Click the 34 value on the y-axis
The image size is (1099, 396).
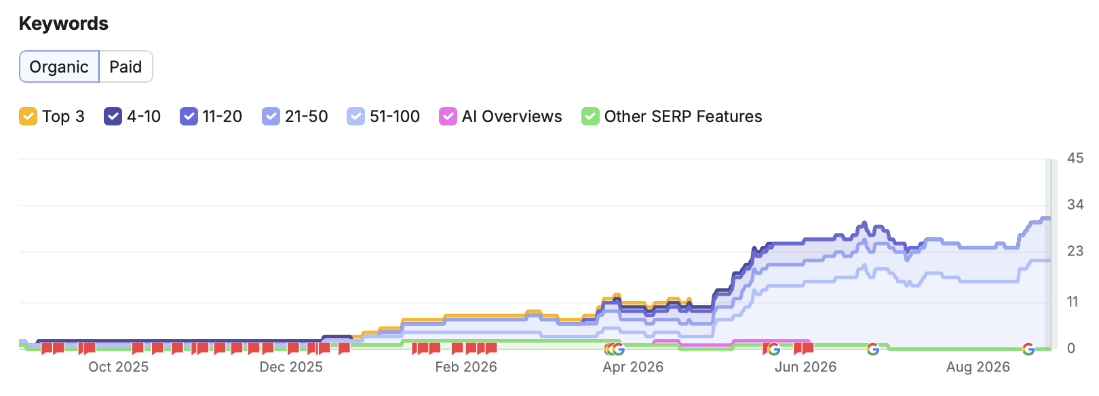coord(1075,204)
